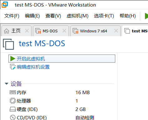Open the 文件(F) menu
Screen dimensions: 148x120
(12, 16)
